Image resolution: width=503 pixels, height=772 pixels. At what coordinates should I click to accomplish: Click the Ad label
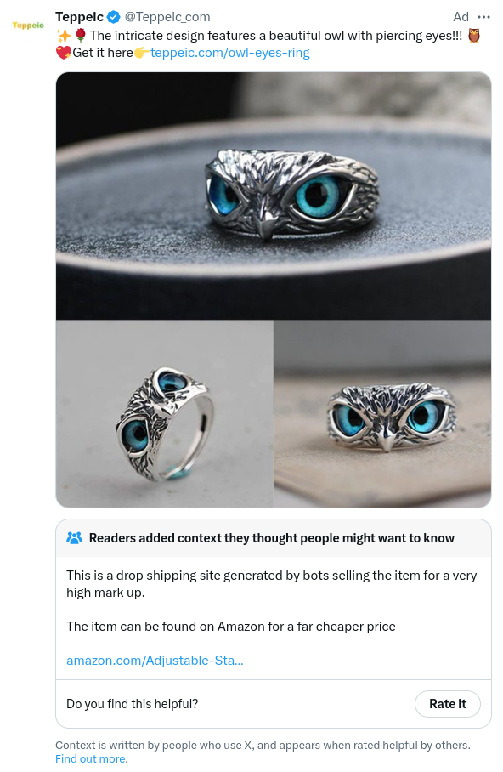[461, 17]
